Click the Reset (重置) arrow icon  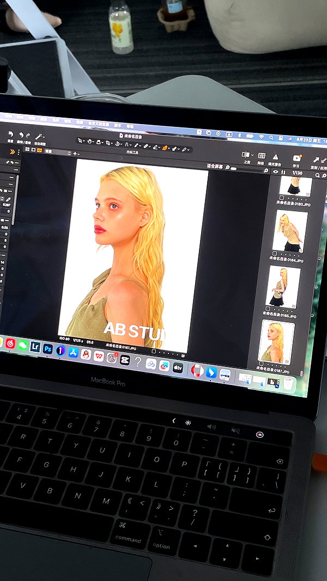coord(10,134)
